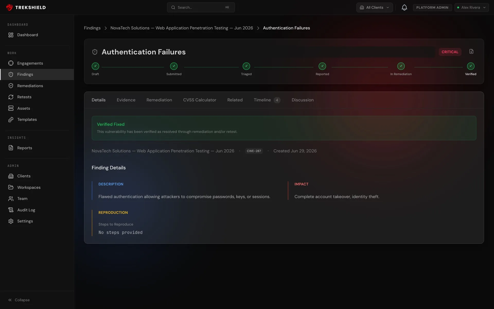Click the Workspaces folder icon
This screenshot has width=494, height=309.
pyautogui.click(x=11, y=187)
